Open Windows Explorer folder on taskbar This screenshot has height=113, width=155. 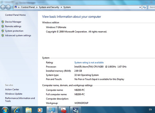pyautogui.click(x=29, y=110)
